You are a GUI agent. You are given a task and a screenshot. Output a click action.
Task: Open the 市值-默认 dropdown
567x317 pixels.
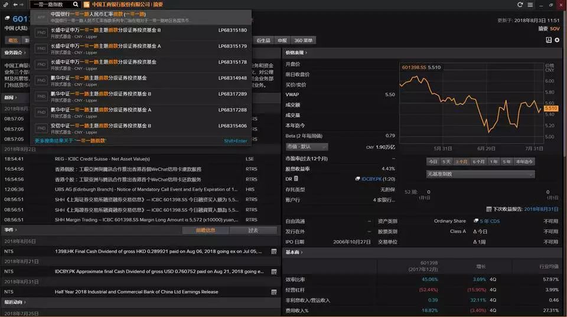click(x=307, y=147)
